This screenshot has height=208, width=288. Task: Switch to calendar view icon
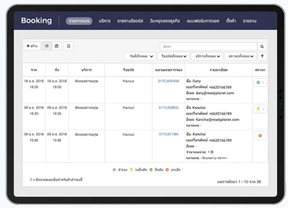coord(56,46)
